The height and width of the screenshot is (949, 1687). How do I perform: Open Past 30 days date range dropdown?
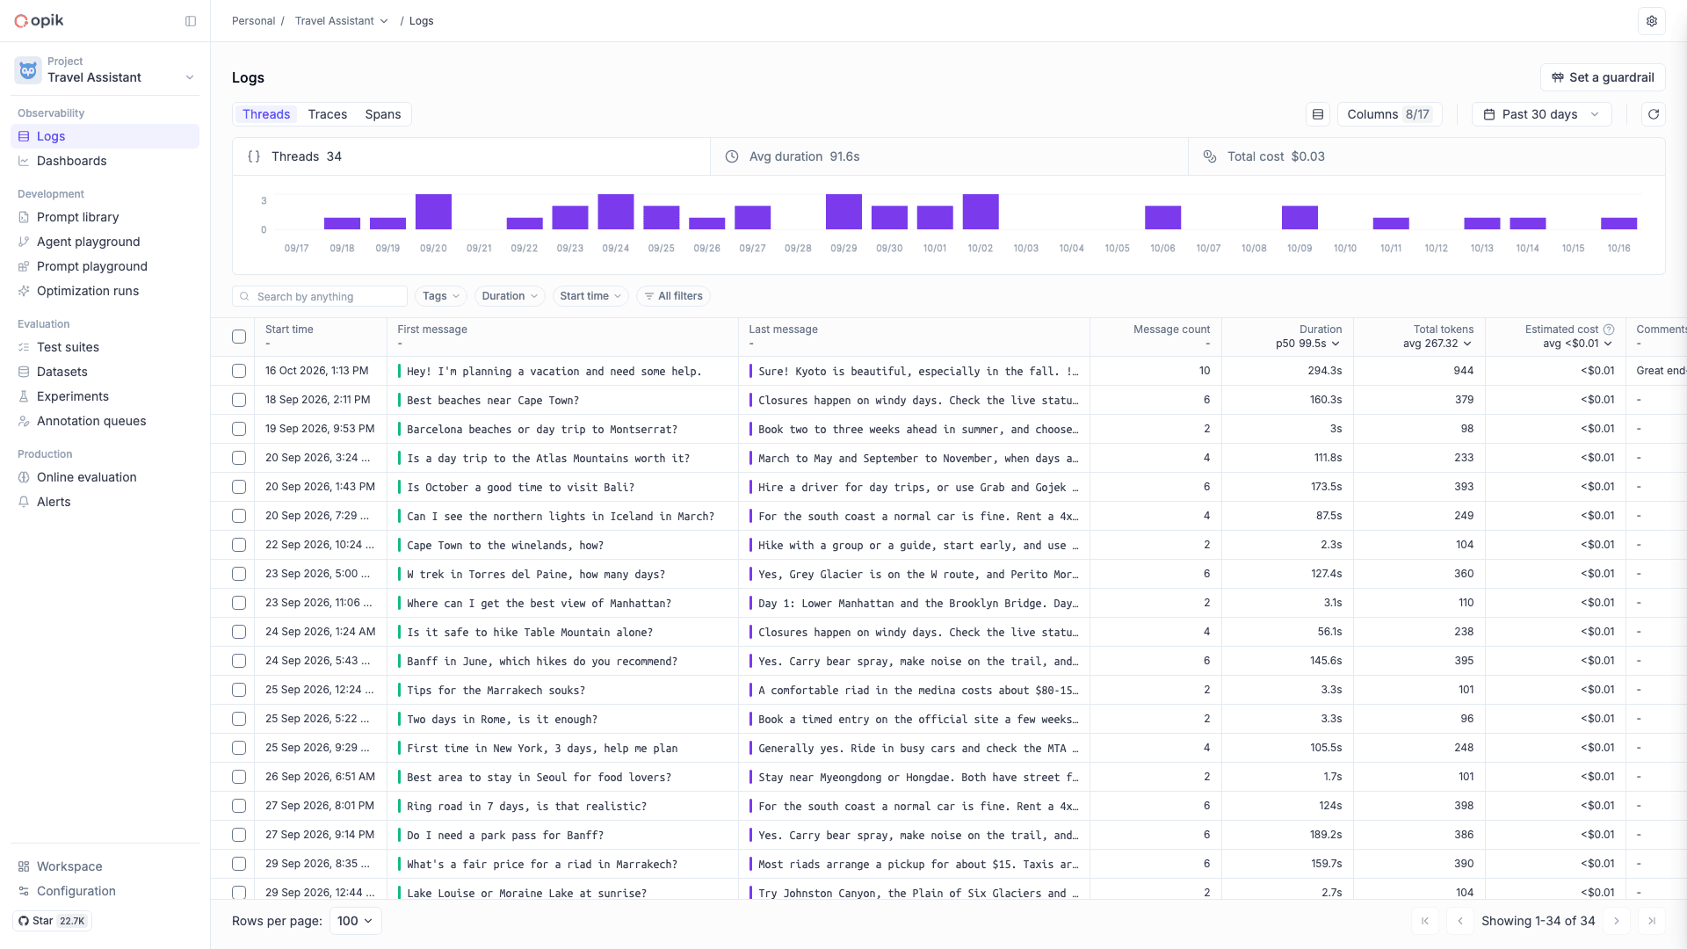(x=1542, y=114)
